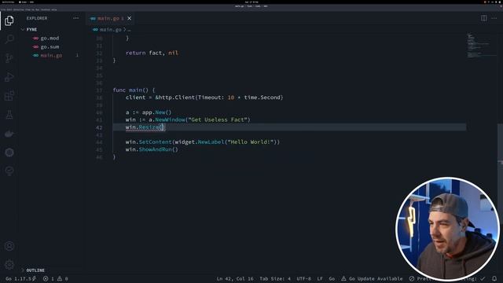Click 'return fact, nil' code line
Screen dimensions: 503x283
(x=152, y=53)
